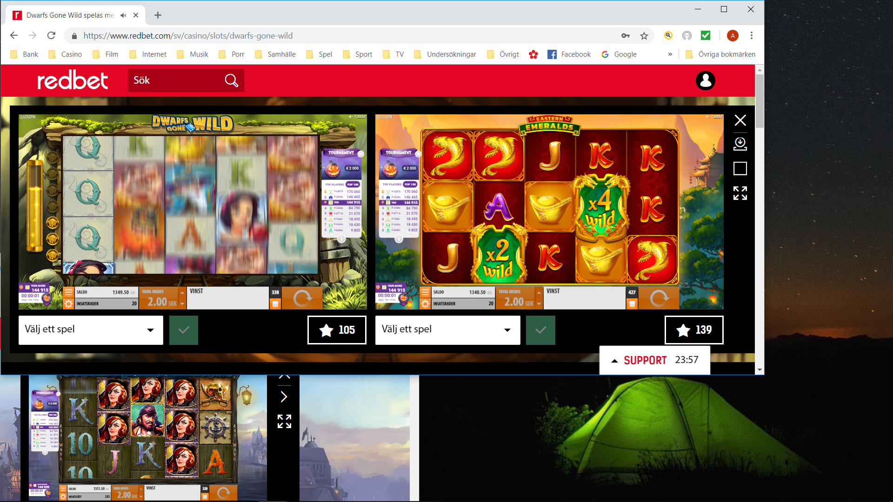The width and height of the screenshot is (893, 502).
Task: Favorite Eastern Emeralds with star 139
Action: 694,330
